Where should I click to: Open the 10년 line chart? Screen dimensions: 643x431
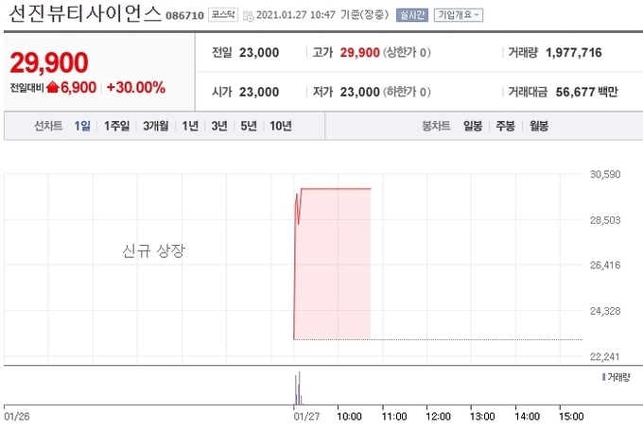[281, 126]
